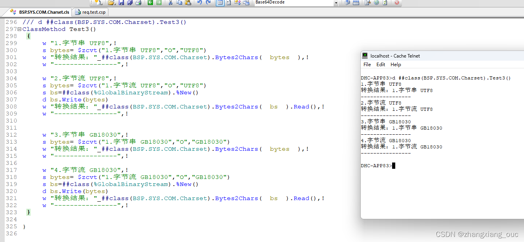Click "%New" on code line 319
The width and height of the screenshot is (524, 242).
click(183, 184)
